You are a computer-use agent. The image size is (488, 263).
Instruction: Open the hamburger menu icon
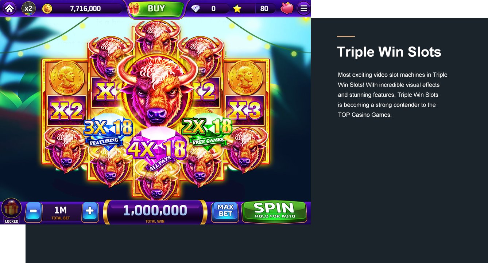(x=303, y=8)
